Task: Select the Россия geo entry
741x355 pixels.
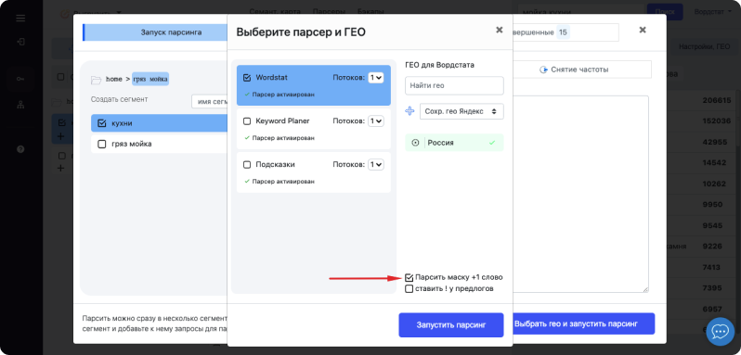Action: [454, 143]
